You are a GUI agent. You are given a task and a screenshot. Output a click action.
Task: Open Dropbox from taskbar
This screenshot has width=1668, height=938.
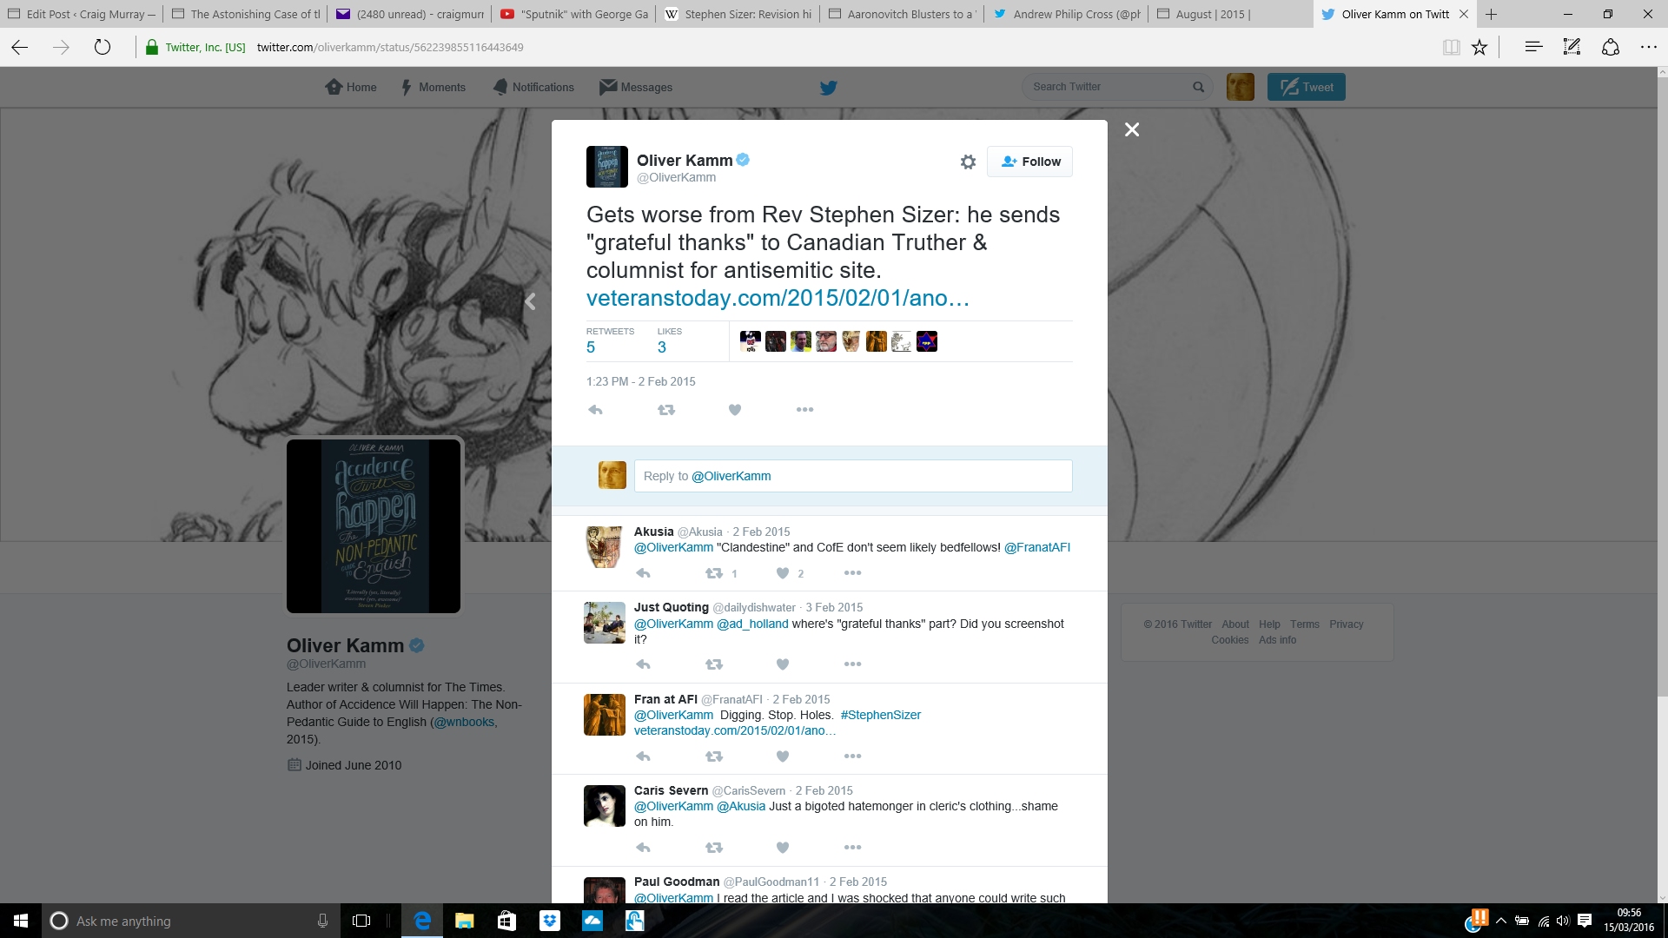coord(550,921)
